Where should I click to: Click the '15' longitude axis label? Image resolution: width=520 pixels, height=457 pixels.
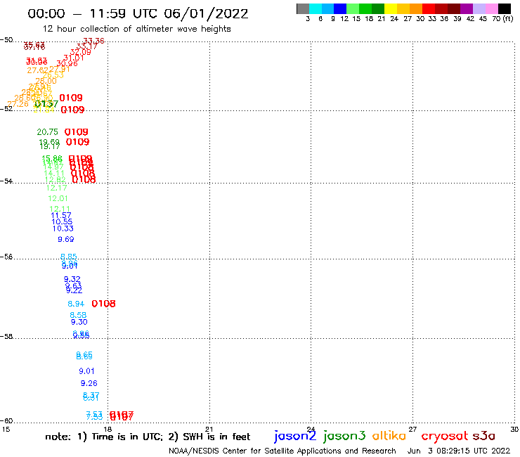pos(6,429)
